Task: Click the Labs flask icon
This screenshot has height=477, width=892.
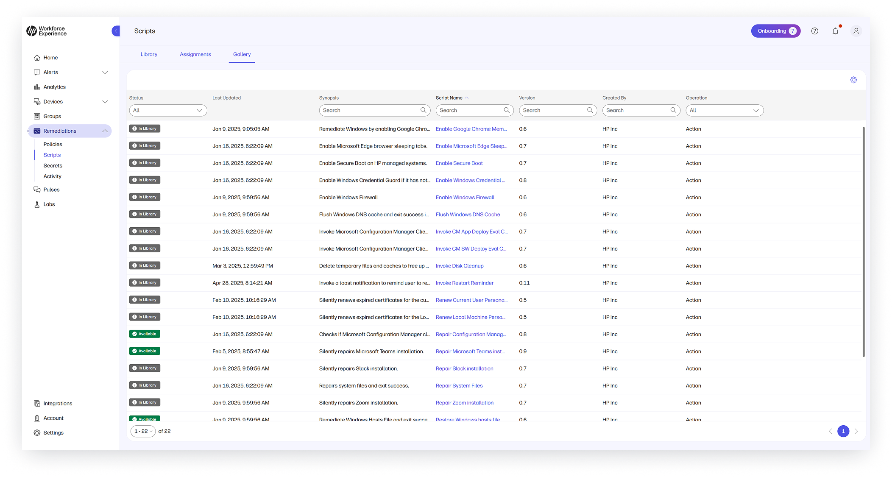Action: [37, 204]
